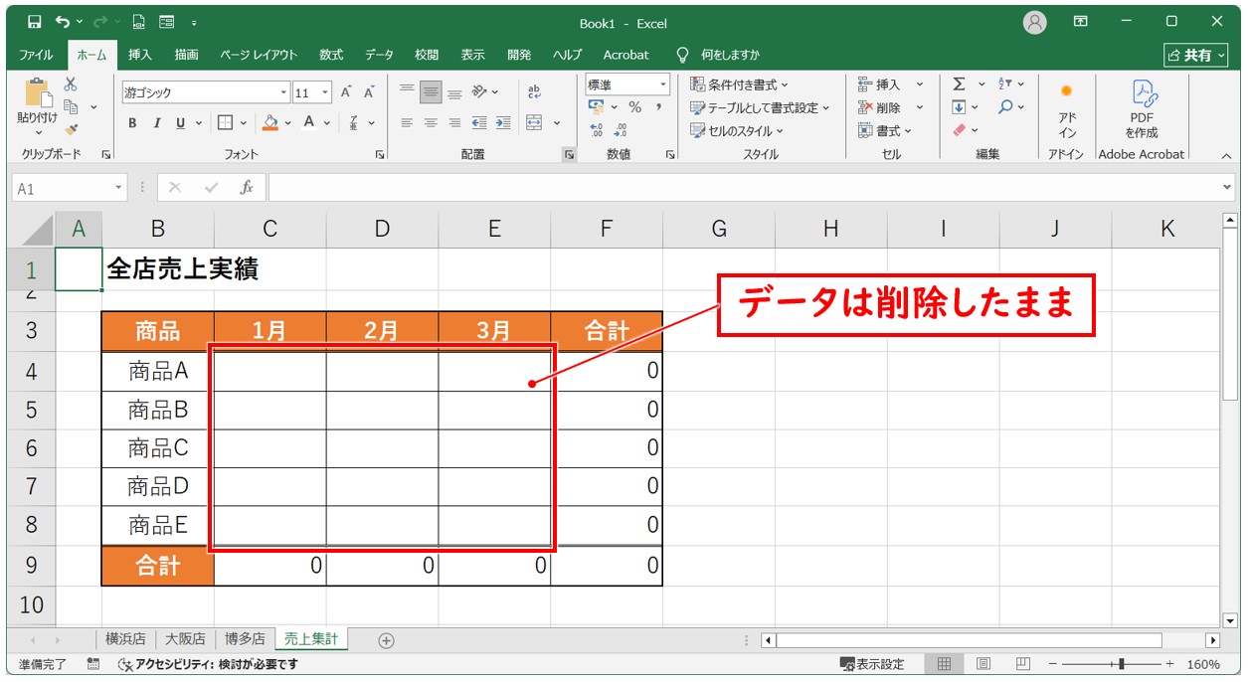Toggle Bold formatting
This screenshot has width=1248, height=682.
(132, 123)
